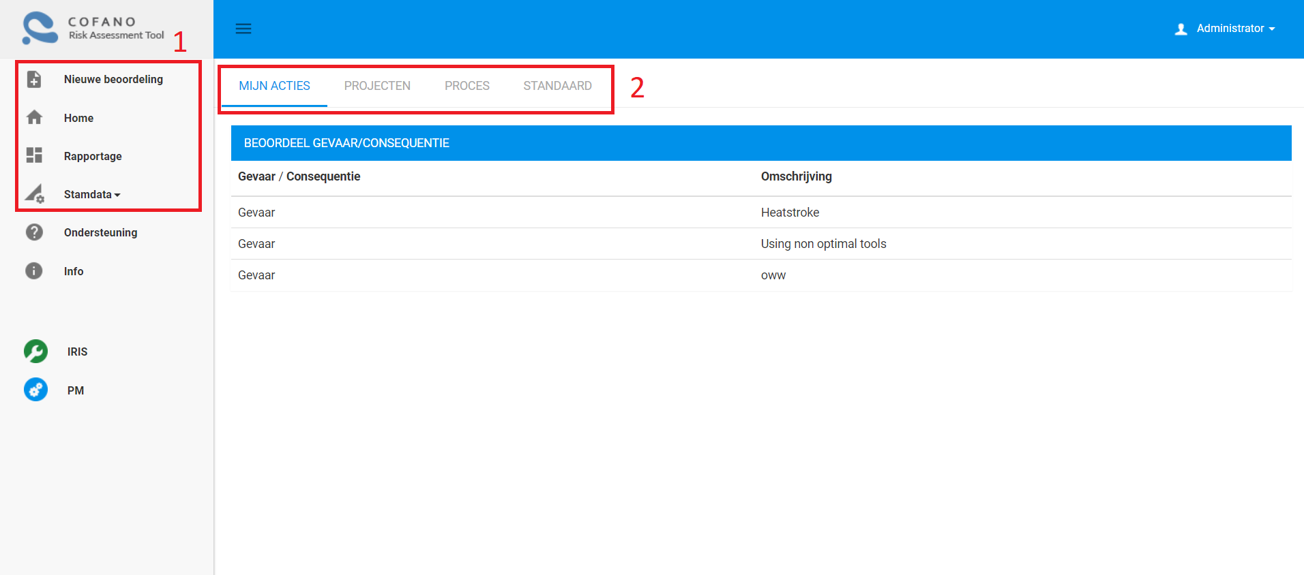Open Nieuwe beoordeling link
Viewport: 1304px width, 575px height.
[113, 79]
